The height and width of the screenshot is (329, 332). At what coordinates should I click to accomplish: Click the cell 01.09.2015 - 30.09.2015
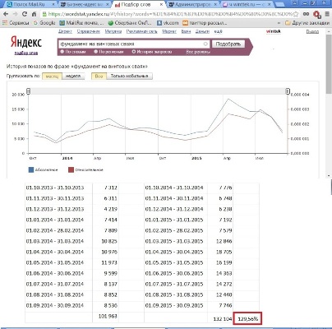tap(174, 305)
